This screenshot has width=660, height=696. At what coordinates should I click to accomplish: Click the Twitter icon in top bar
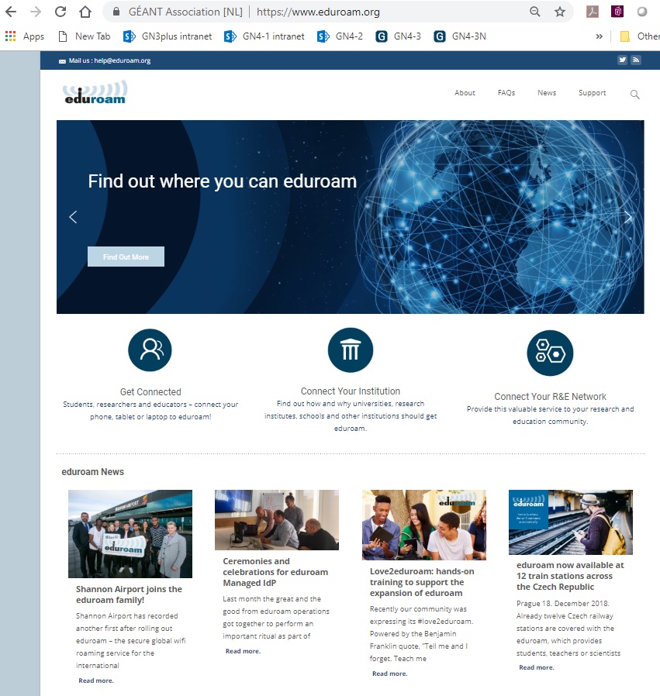[x=622, y=60]
